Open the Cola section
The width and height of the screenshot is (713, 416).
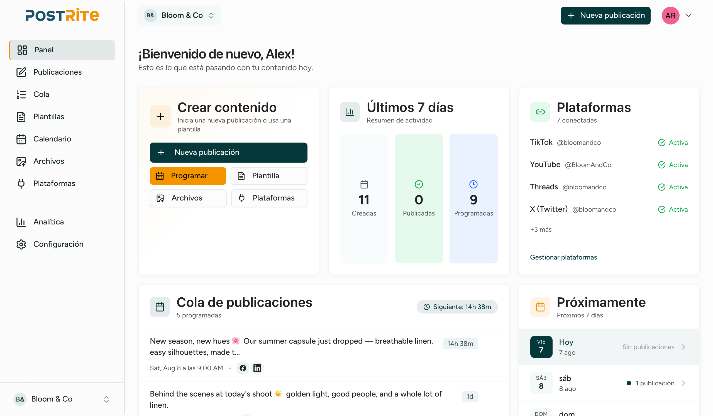(x=62, y=94)
